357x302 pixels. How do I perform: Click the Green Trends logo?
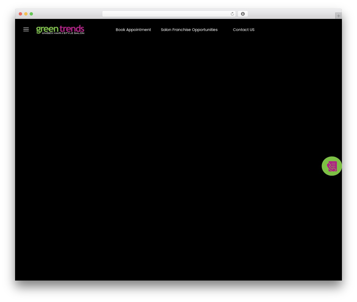click(x=60, y=30)
